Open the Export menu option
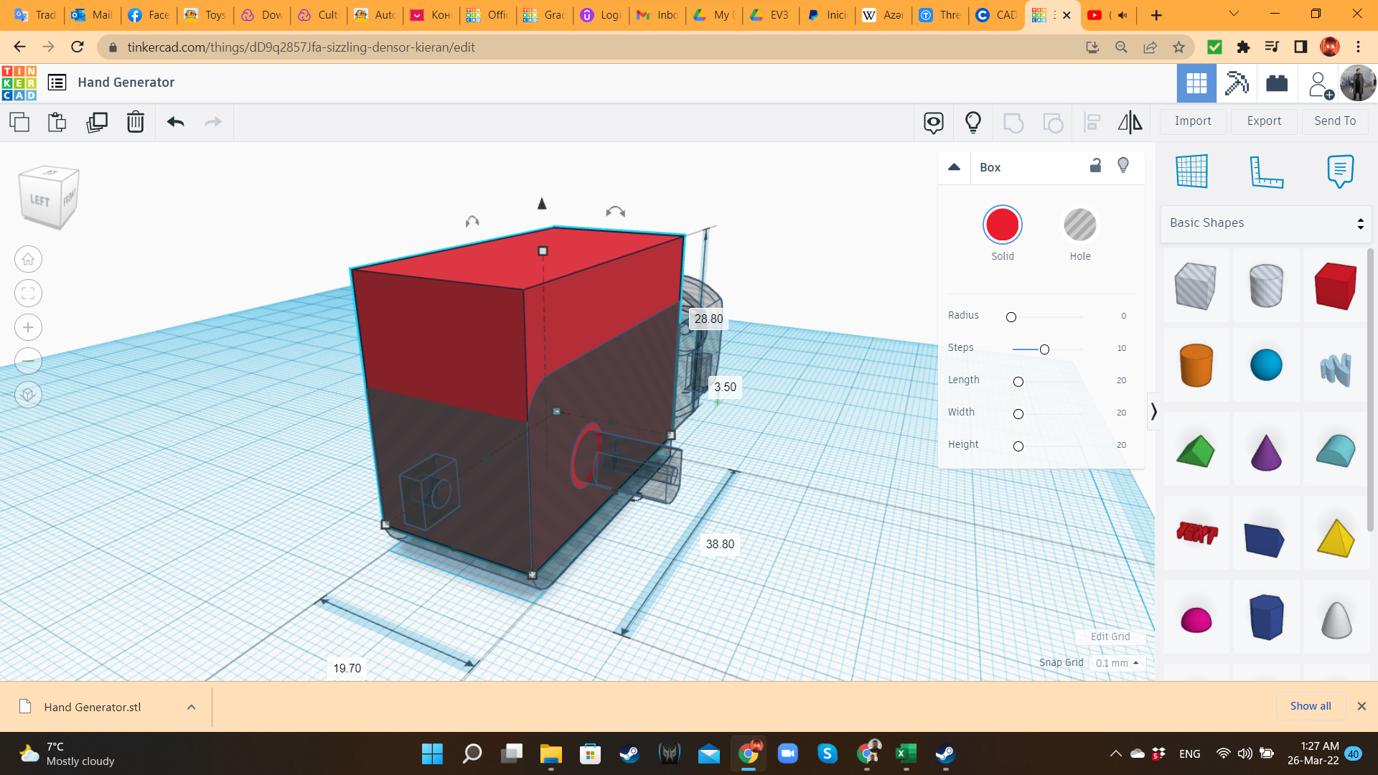The height and width of the screenshot is (775, 1378). pos(1263,120)
